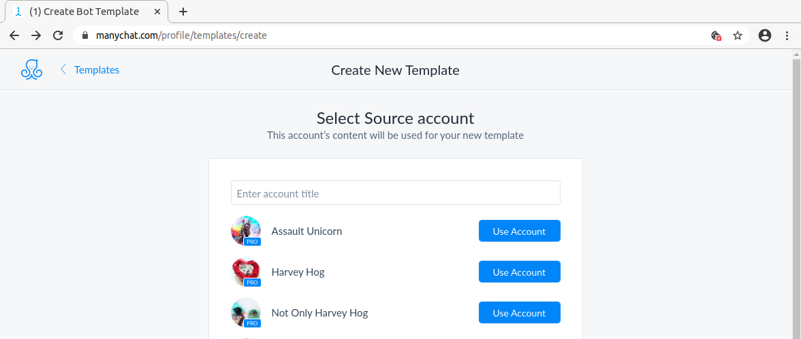Go back using the Templates chevron arrow
This screenshot has width=801, height=339.
[x=63, y=69]
